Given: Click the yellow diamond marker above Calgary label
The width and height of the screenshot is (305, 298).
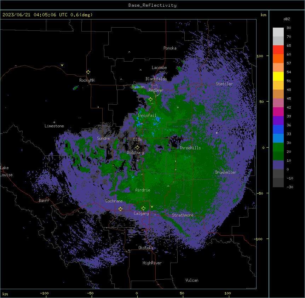Looking at the screenshot, I should pos(143,208).
